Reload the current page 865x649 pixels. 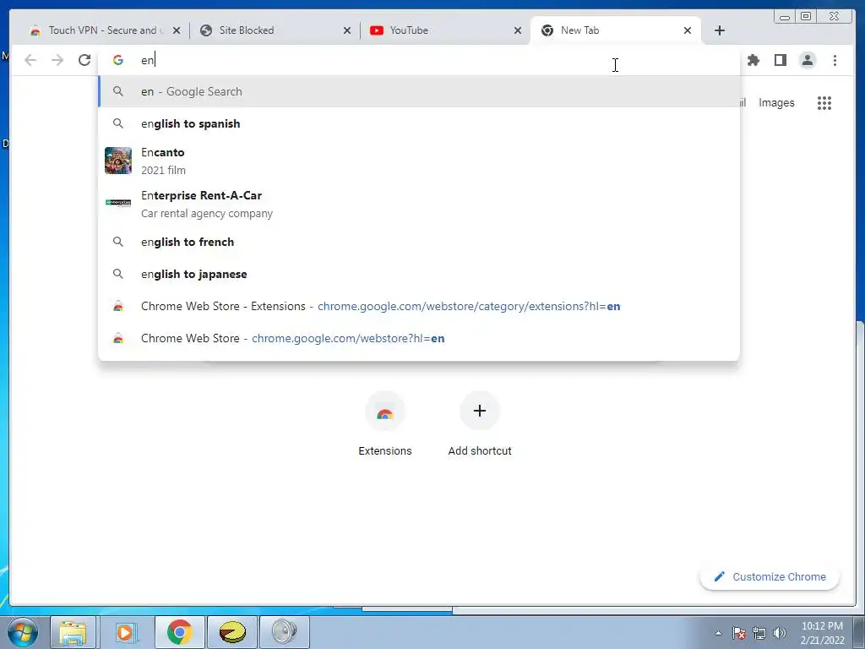click(84, 60)
